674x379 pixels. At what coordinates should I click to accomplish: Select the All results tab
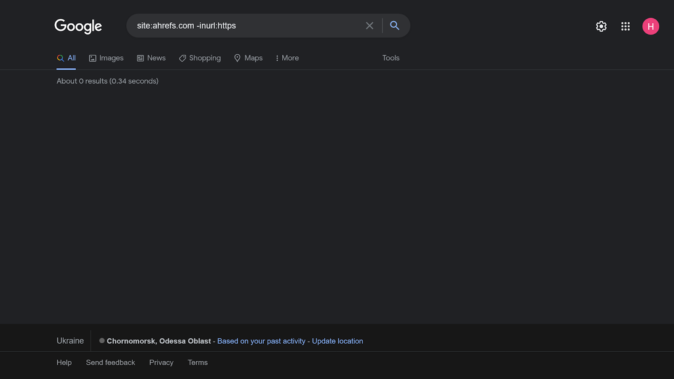coord(66,58)
